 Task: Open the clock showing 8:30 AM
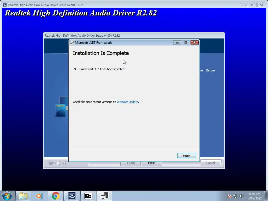tap(255, 196)
